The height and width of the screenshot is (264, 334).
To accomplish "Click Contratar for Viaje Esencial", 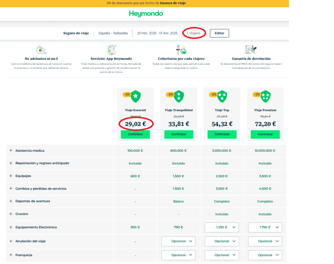I will (135, 134).
